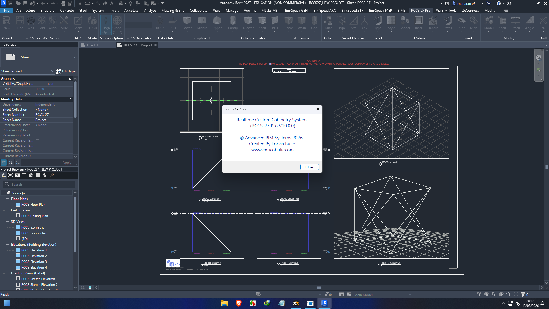Viewport: 549px width, 309px height.
Task: Open the Annotate ribbon tab
Action: tap(131, 11)
